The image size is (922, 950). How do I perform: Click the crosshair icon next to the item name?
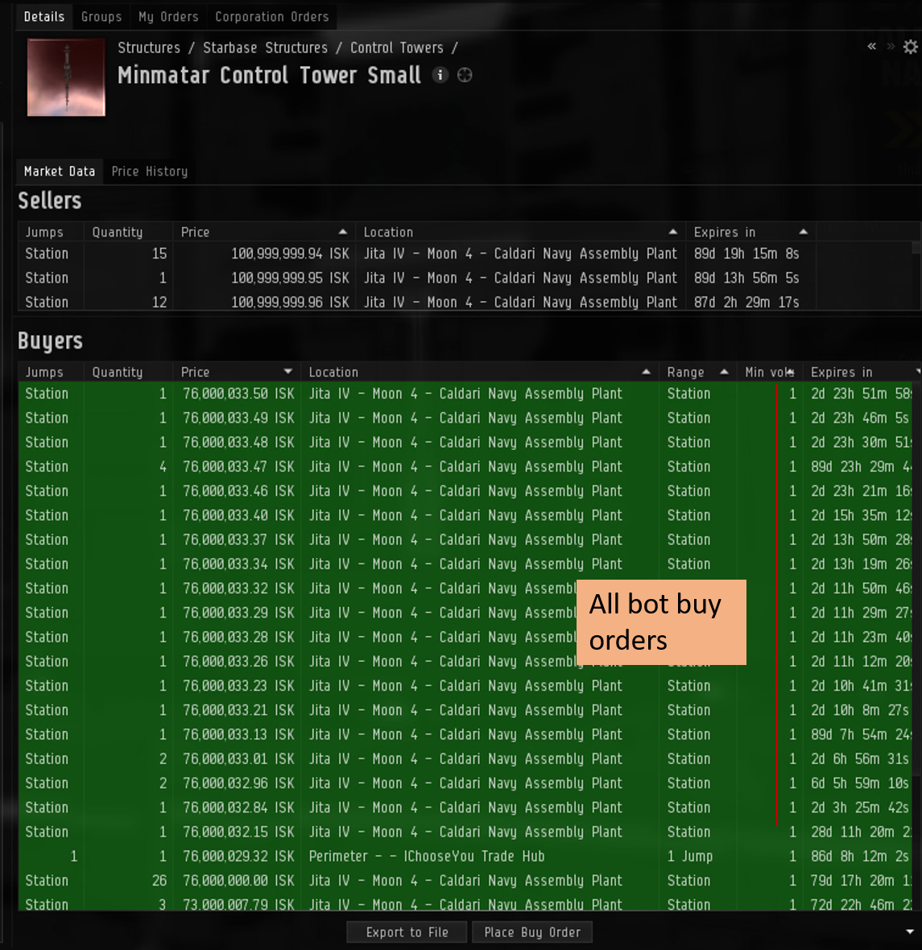[465, 75]
